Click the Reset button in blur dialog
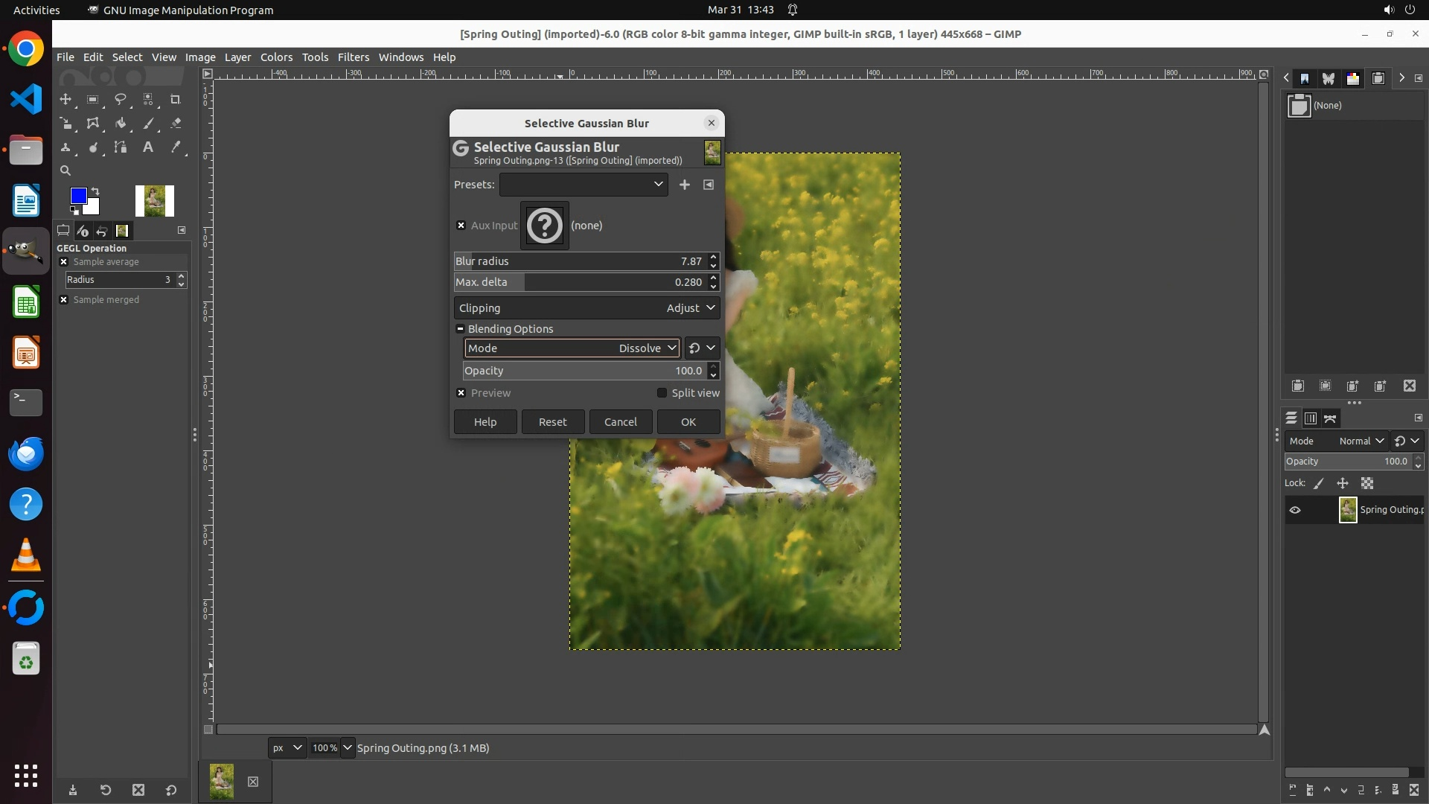The height and width of the screenshot is (804, 1429). [552, 422]
